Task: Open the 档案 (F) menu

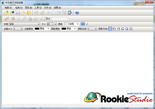Action: tap(9, 7)
